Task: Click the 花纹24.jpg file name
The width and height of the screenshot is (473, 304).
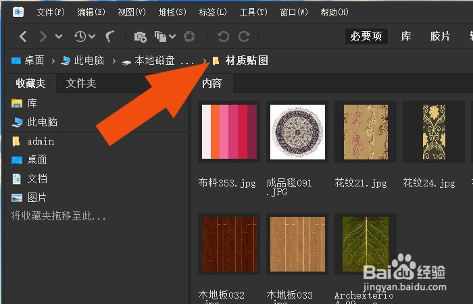Action: click(x=429, y=183)
